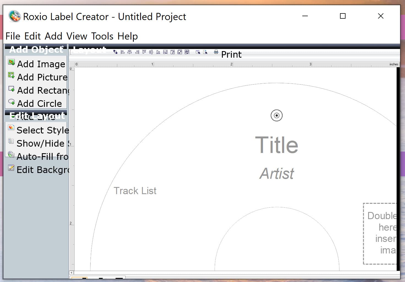
Task: Click the overlapping-squares order icon in toolbar
Action: pos(115,52)
